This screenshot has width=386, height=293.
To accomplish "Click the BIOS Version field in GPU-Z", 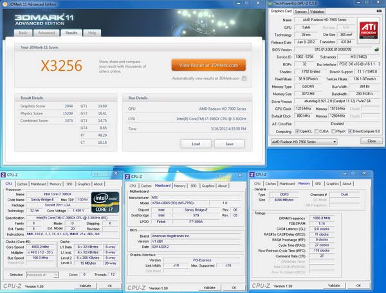I will [x=333, y=49].
